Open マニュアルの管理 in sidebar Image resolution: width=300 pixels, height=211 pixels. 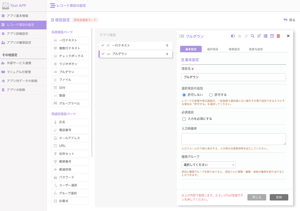(23, 72)
